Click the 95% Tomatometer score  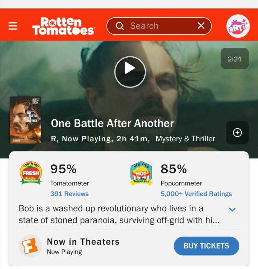63,169
